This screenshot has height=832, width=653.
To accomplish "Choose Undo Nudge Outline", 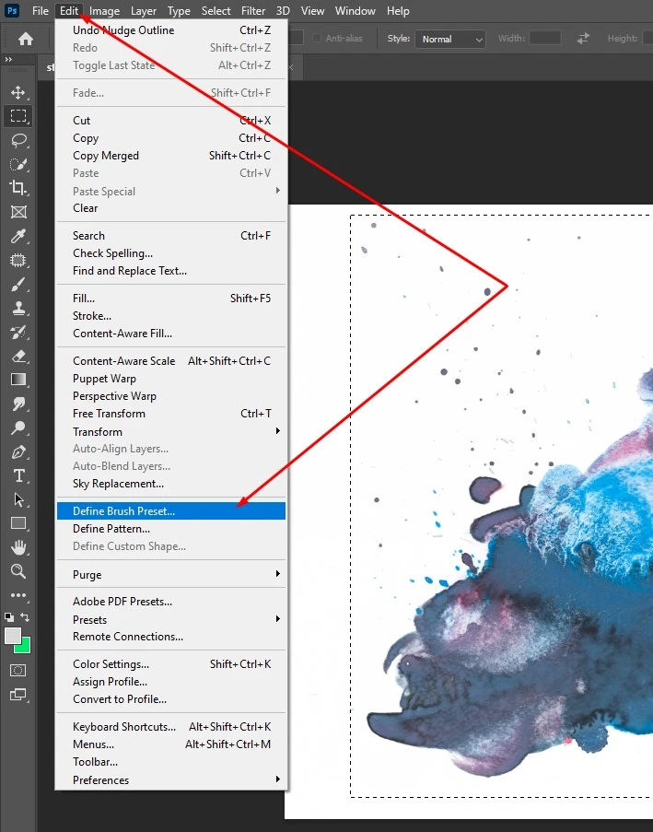I will (171, 30).
